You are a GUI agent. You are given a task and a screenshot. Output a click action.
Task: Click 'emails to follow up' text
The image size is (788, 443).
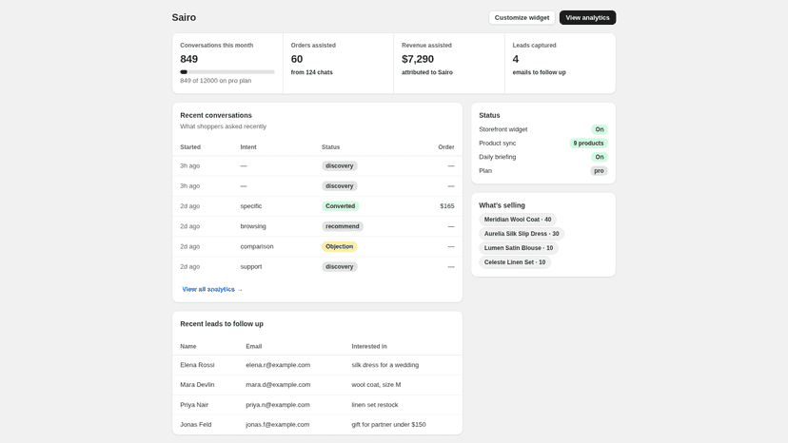pyautogui.click(x=539, y=72)
